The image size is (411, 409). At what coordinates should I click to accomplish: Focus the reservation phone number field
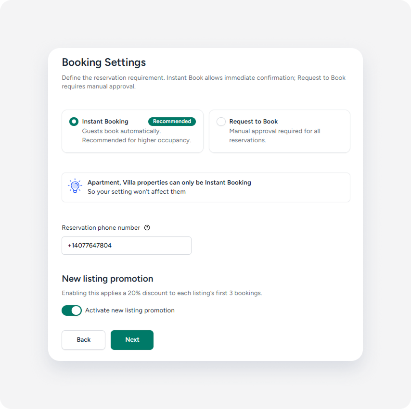coord(127,246)
